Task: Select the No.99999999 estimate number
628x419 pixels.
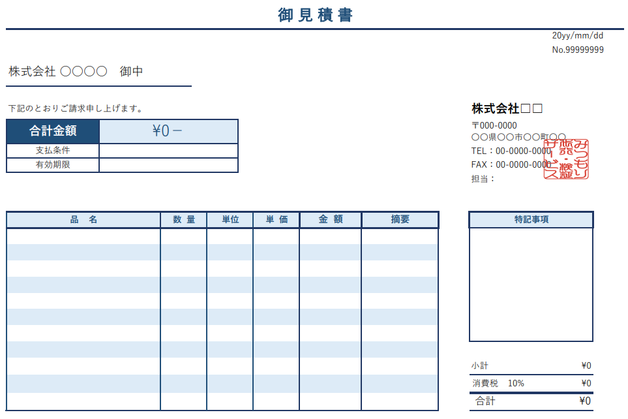Action: pos(577,50)
